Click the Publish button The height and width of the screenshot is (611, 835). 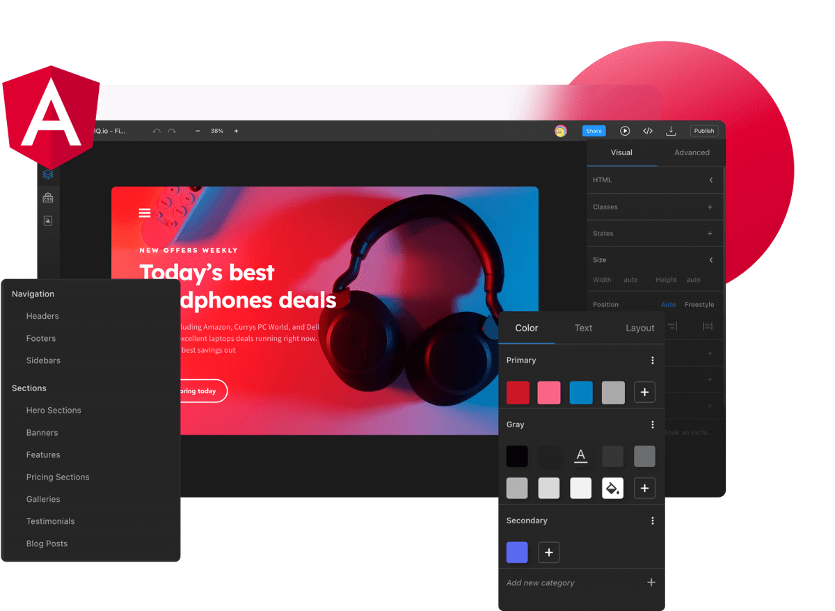click(703, 130)
